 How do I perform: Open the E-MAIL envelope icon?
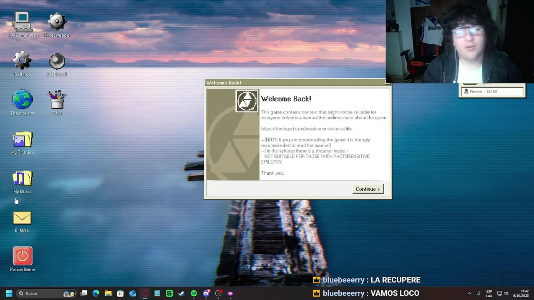[x=22, y=221]
